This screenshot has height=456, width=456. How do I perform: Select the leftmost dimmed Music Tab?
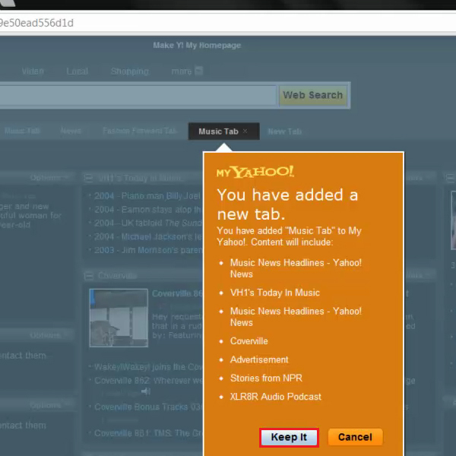click(x=22, y=131)
